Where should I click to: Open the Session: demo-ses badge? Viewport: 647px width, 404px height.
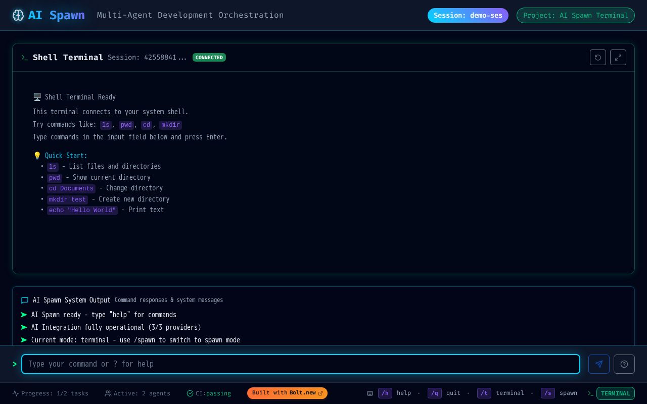click(468, 15)
